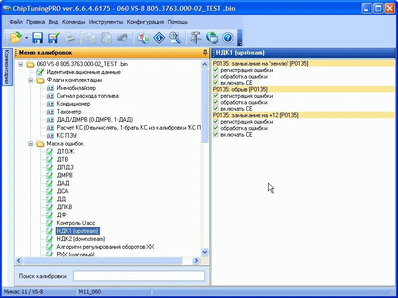Click the ДПДЗ error mask icon

click(x=49, y=167)
